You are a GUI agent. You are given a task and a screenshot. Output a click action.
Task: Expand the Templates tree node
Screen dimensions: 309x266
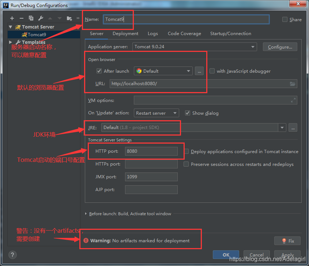11,42
